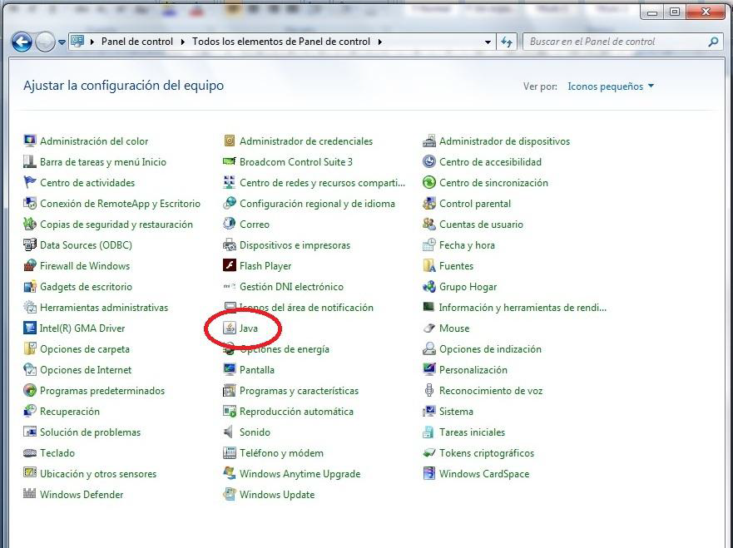Open the Windows Anytime Upgrade icon
This screenshot has width=733, height=548.
[x=229, y=473]
